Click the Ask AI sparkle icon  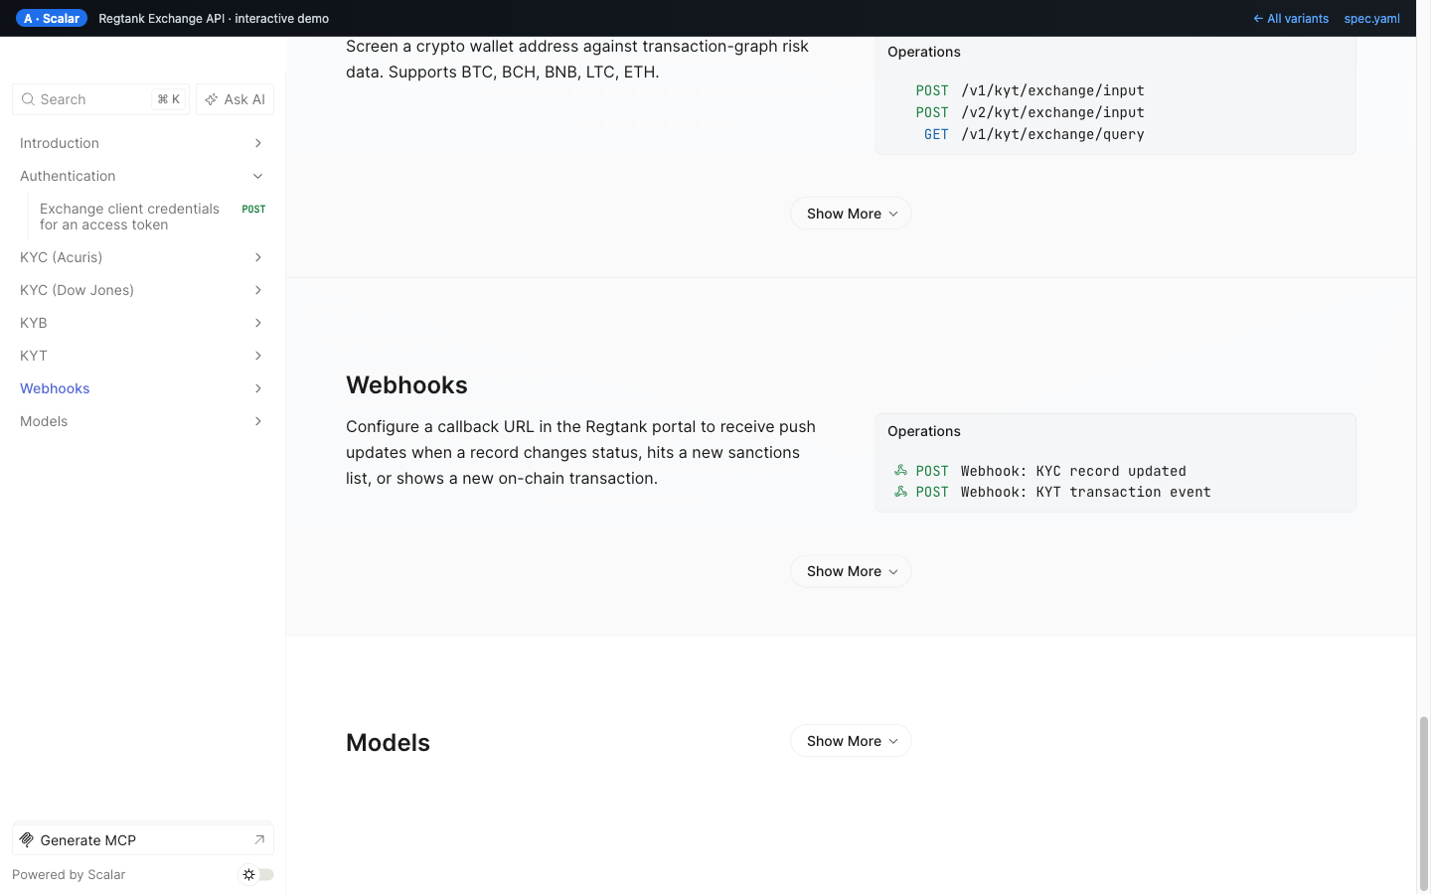coord(212,99)
